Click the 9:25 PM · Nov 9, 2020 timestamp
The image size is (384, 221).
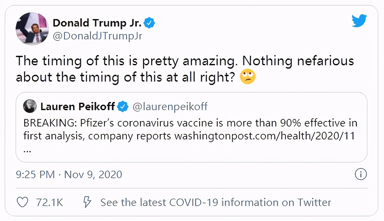pos(69,175)
